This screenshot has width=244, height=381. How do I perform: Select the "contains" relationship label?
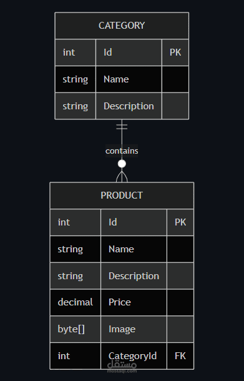tap(122, 151)
